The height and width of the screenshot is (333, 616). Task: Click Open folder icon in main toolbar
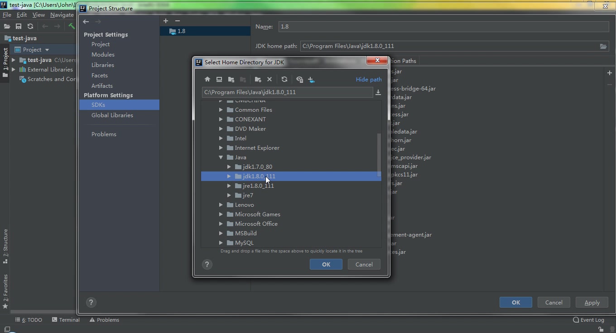click(7, 27)
